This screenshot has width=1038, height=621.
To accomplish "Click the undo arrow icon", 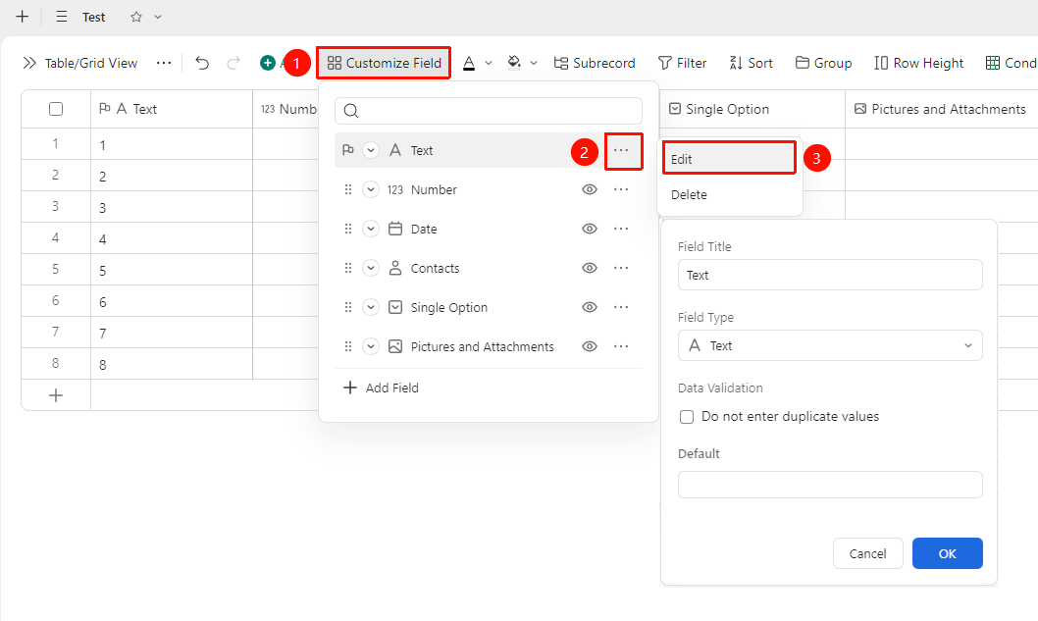I will click(x=202, y=63).
